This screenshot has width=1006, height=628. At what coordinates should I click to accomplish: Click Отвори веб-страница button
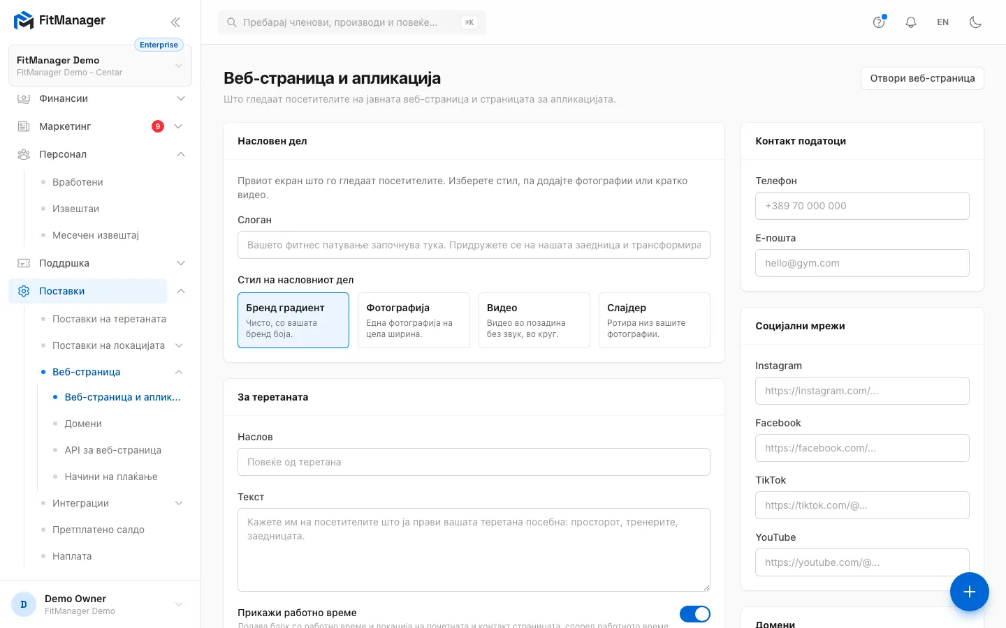click(x=922, y=78)
